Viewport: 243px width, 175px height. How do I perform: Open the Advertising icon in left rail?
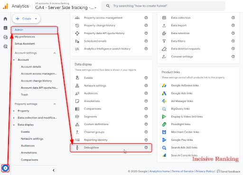coord(5,46)
